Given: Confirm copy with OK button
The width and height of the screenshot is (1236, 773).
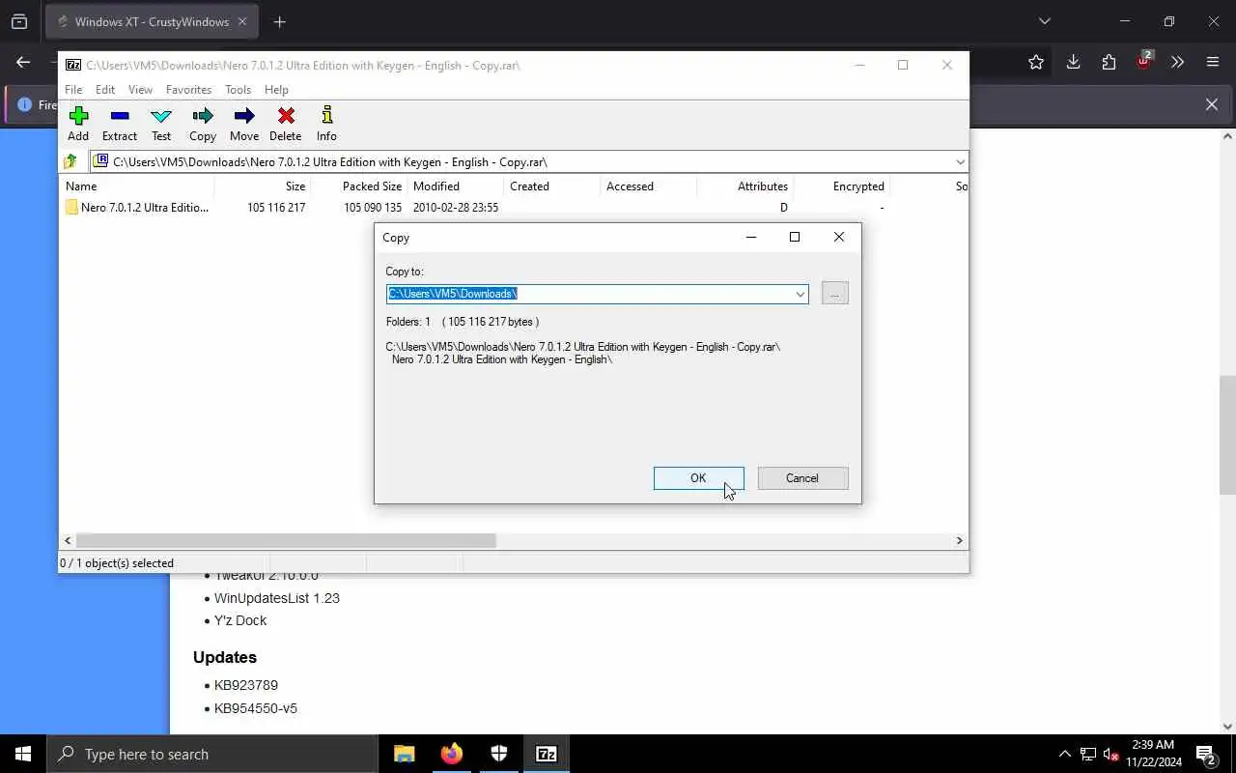Looking at the screenshot, I should click(698, 478).
